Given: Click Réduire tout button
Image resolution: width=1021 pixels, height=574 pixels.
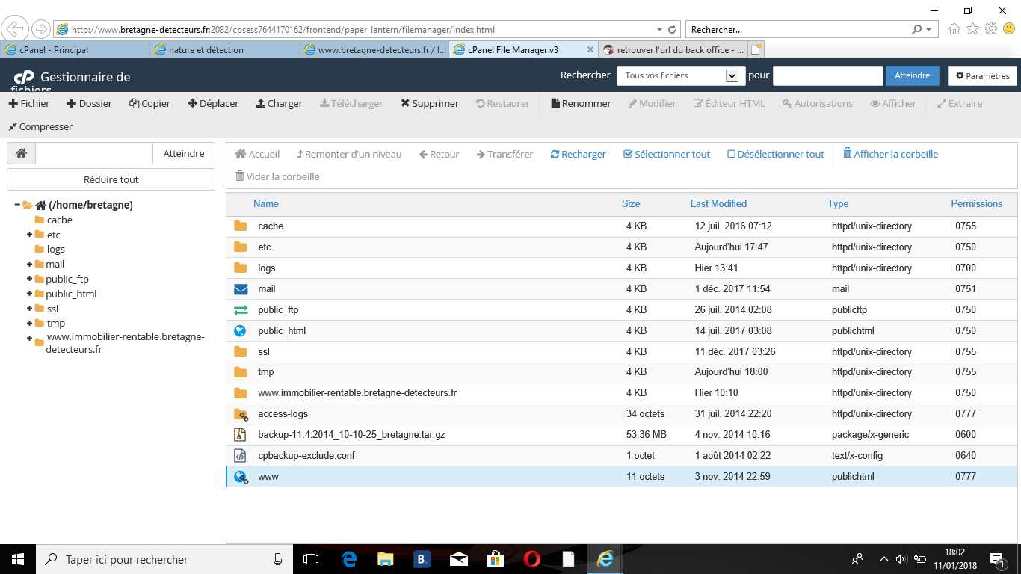Looking at the screenshot, I should [x=111, y=179].
